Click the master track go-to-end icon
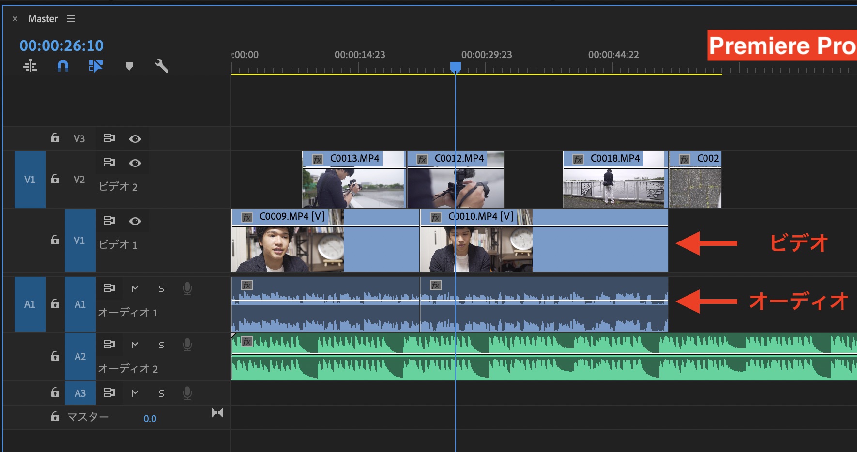 [217, 413]
